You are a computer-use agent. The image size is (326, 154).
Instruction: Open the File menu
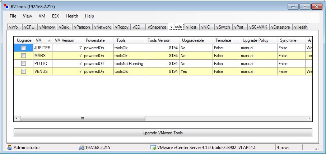click(x=13, y=16)
